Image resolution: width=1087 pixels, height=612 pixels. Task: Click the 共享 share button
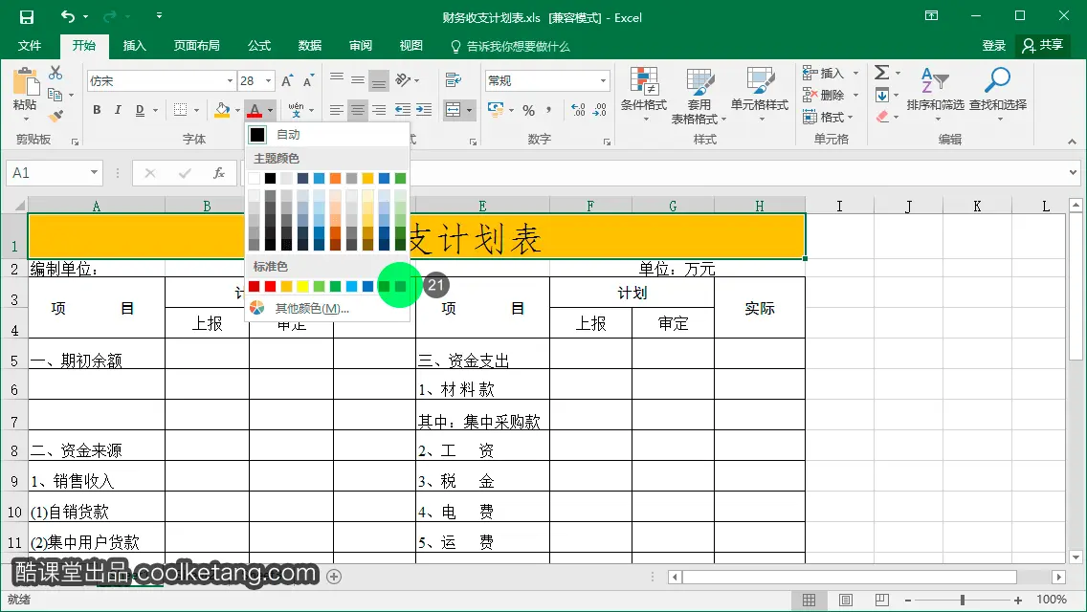pos(1043,46)
